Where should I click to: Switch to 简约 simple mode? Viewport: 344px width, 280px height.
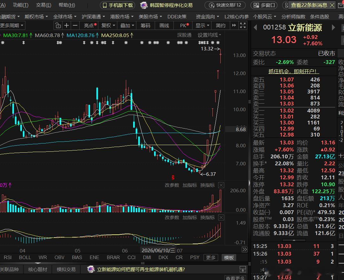tap(220, 26)
